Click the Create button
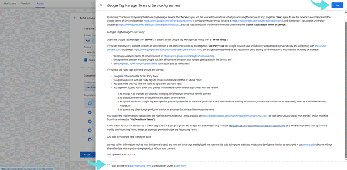 click(88, 155)
